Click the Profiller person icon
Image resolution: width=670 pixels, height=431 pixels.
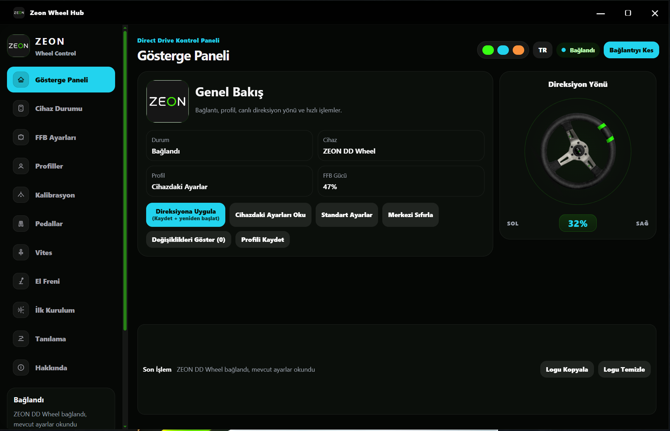(x=21, y=166)
